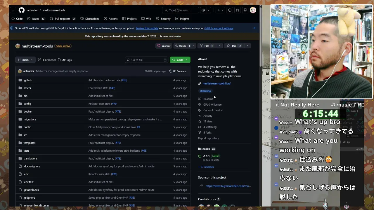374x210 pixels.
Task: Open the Copilot chat icon
Action: 203,10
